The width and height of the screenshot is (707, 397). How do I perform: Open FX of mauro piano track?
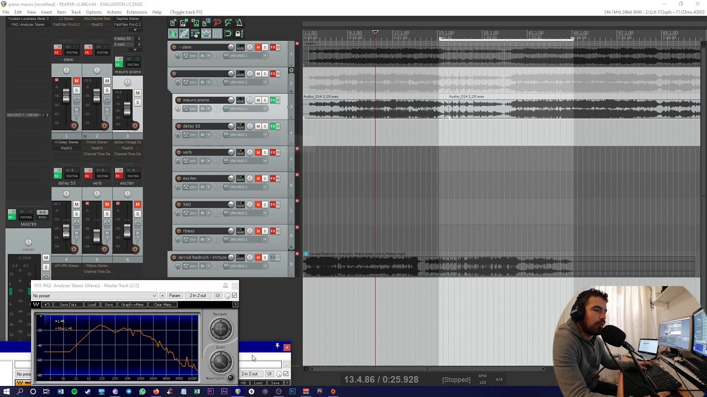tap(273, 100)
